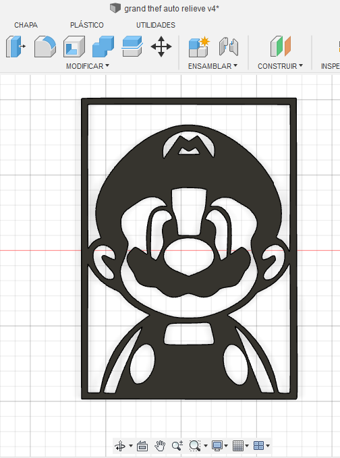The width and height of the screenshot is (340, 458).
Task: Expand the Zoom Window dropdown arrow
Action: coord(205,446)
